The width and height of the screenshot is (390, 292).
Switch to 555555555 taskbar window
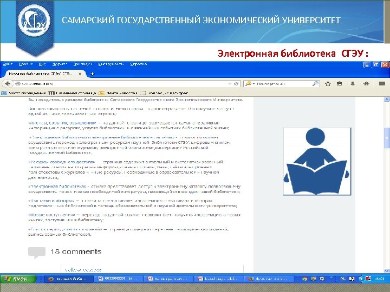coord(119,279)
